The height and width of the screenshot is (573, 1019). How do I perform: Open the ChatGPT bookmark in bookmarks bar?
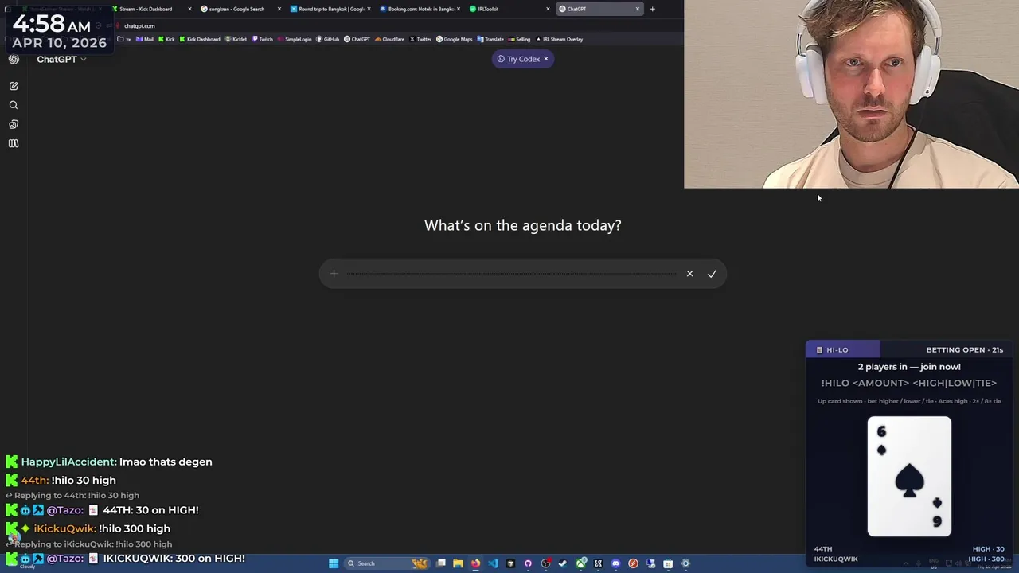[357, 39]
